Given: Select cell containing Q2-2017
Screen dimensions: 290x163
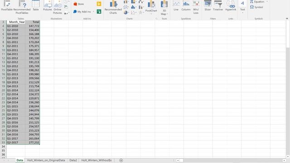Looking at the screenshot, I should (x=16, y=143).
